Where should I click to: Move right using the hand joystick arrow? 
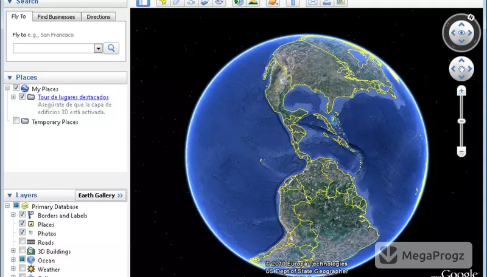pos(470,69)
